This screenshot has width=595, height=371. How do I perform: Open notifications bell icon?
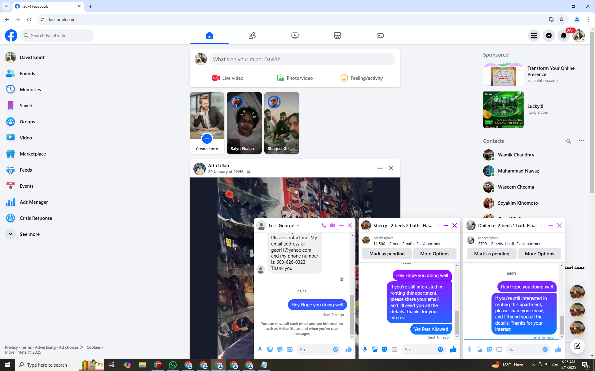563,36
